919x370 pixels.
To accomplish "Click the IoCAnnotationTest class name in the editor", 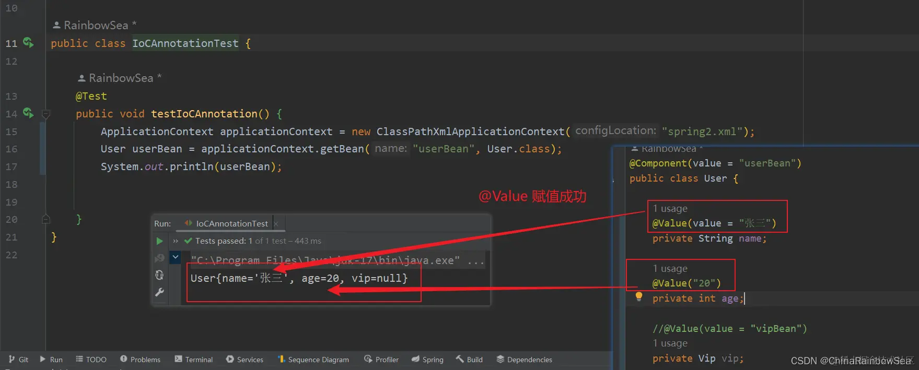I will tap(185, 43).
